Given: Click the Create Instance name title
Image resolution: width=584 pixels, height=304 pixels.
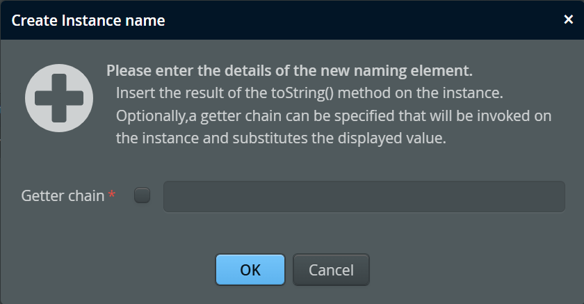Looking at the screenshot, I should (x=88, y=20).
